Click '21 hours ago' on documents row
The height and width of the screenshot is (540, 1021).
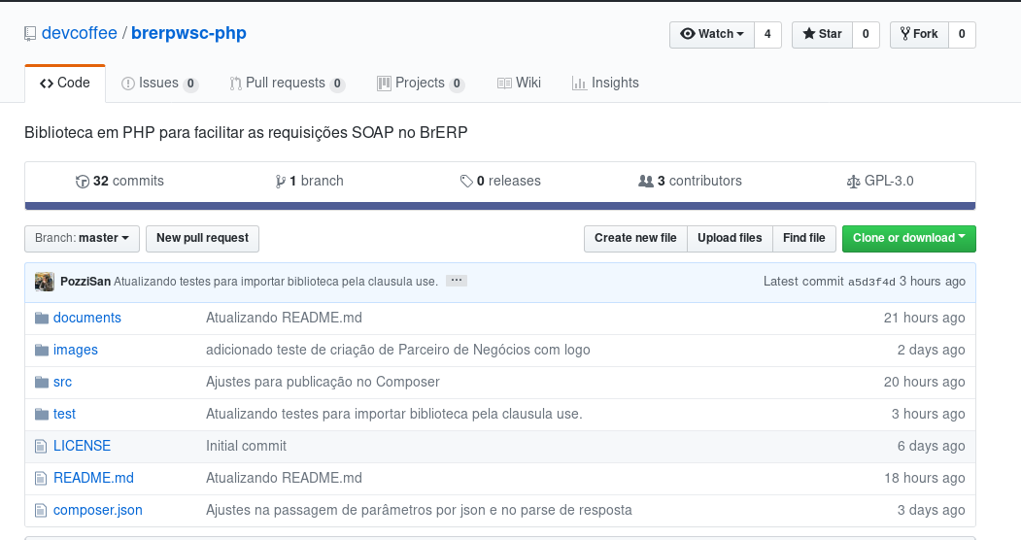pos(925,318)
